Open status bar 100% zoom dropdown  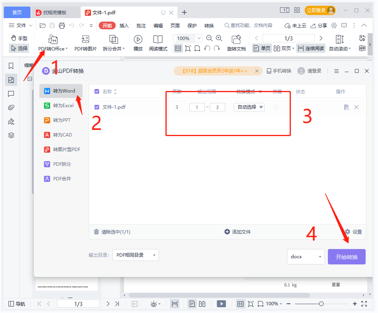tap(274, 304)
